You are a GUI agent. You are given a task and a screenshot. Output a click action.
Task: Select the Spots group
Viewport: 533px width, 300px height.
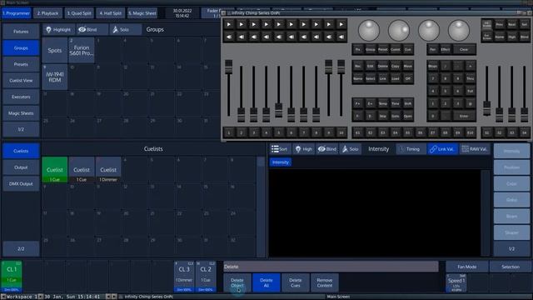coord(55,50)
